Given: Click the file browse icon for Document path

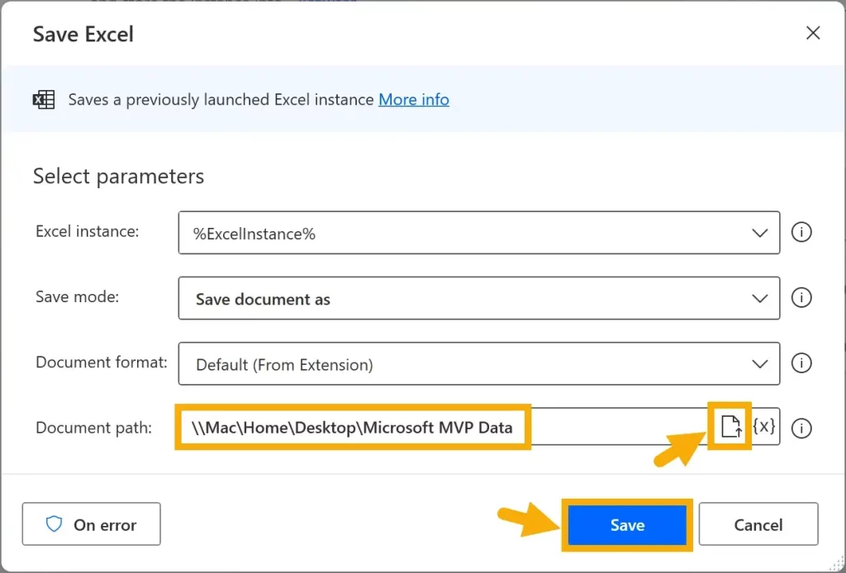Looking at the screenshot, I should 730,427.
